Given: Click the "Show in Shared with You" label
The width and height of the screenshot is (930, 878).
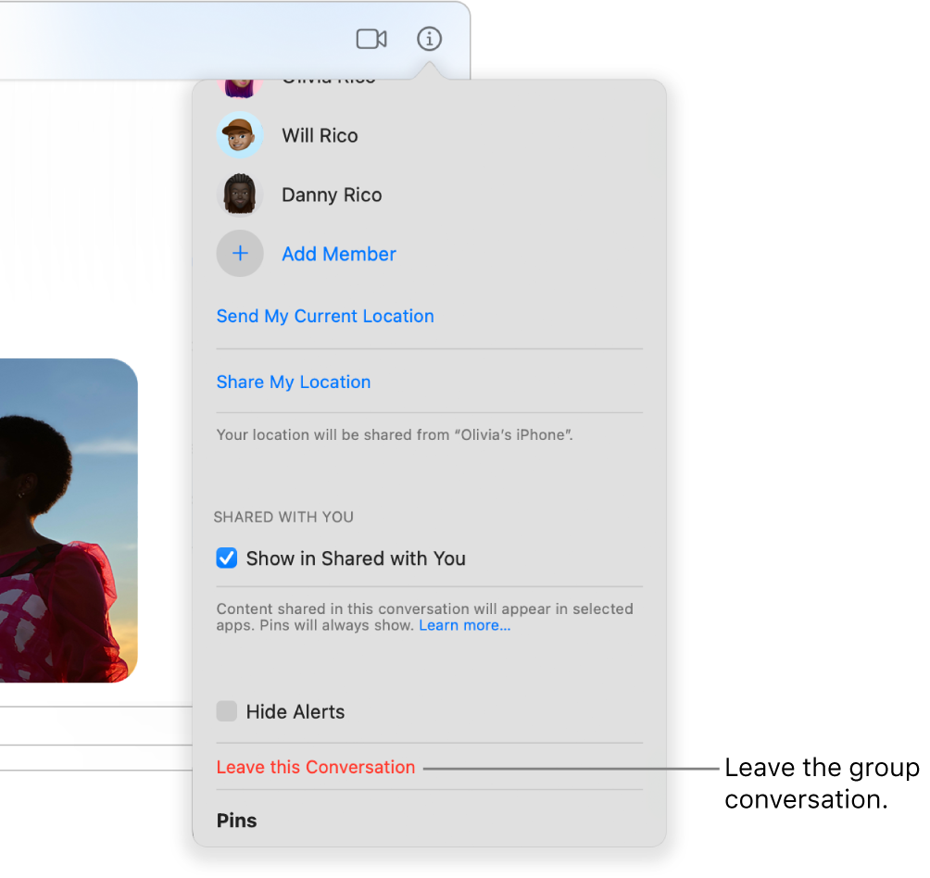Looking at the screenshot, I should [356, 558].
